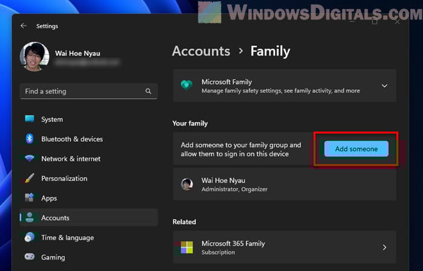
Task: Click the Personalization paintbrush icon
Action: tap(30, 178)
